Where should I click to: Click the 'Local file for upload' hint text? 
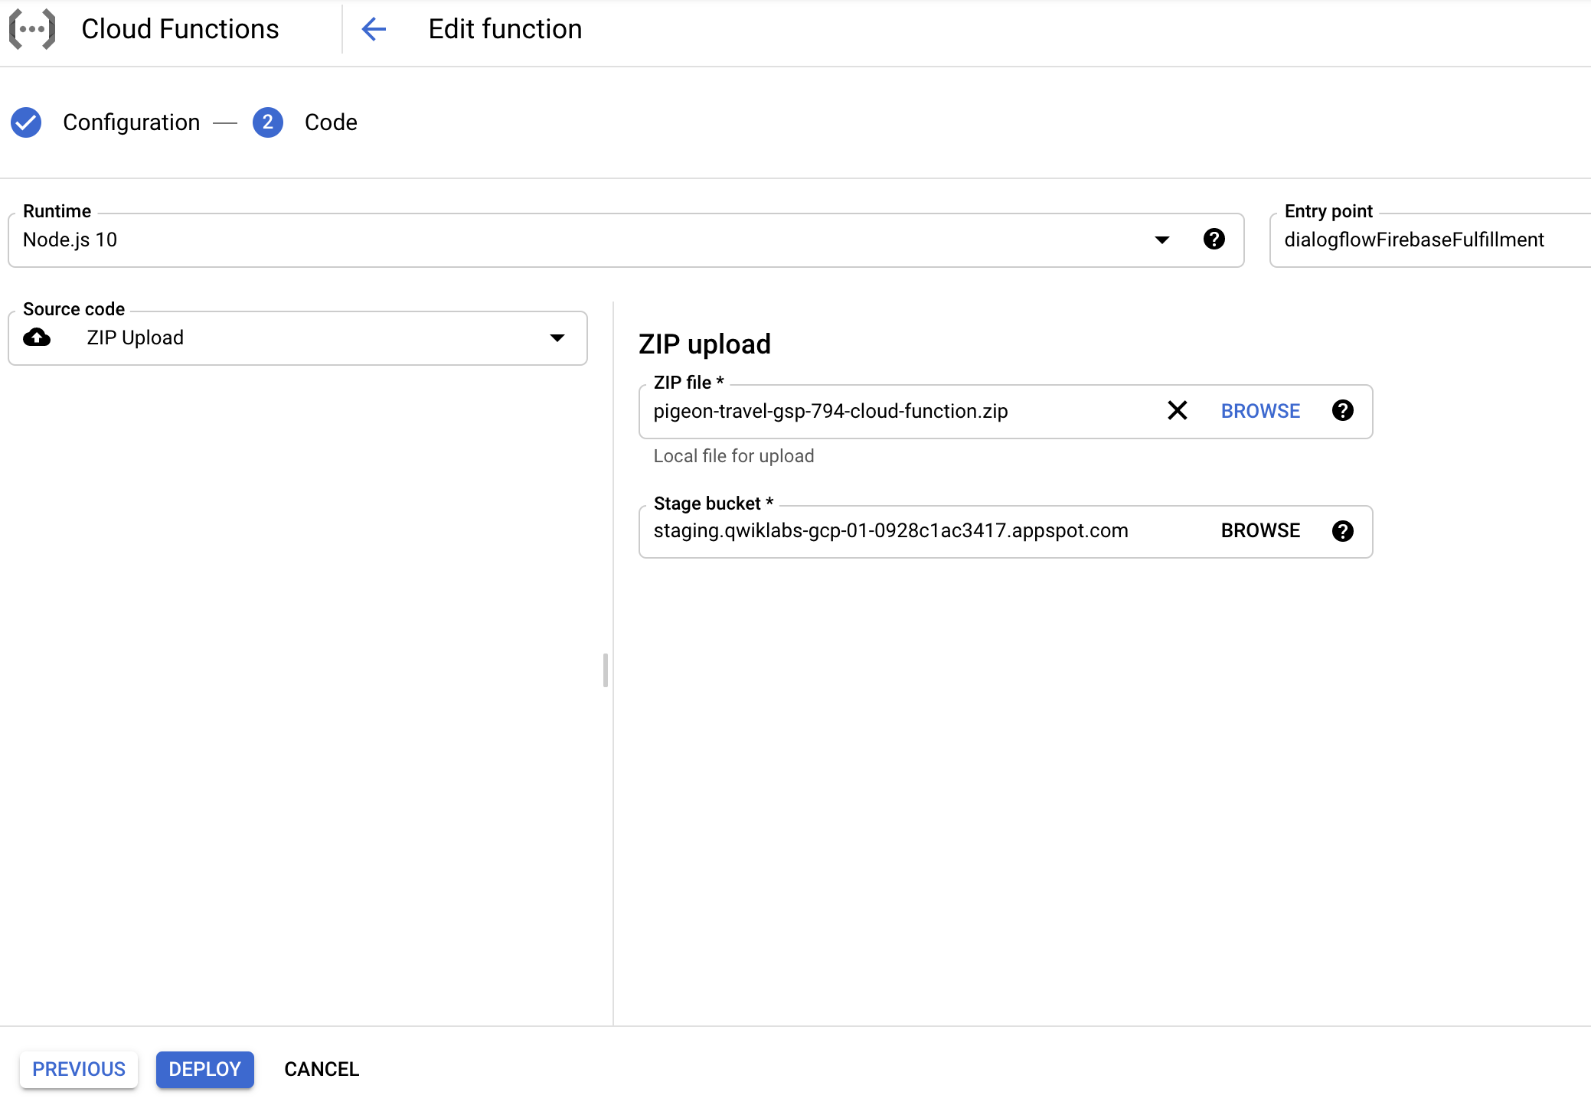tap(733, 456)
